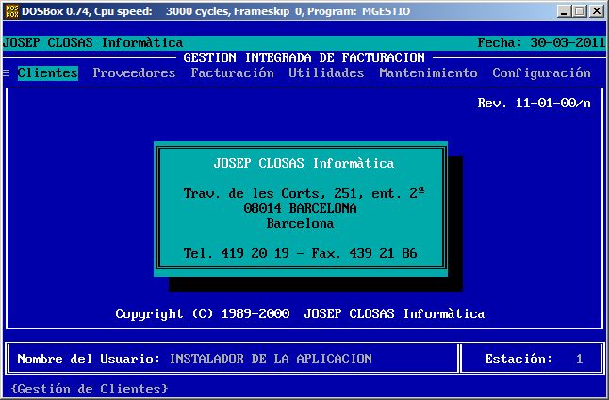The height and width of the screenshot is (400, 609).
Task: Click the hamburger symbol left of Clientes
Action: [x=7, y=73]
